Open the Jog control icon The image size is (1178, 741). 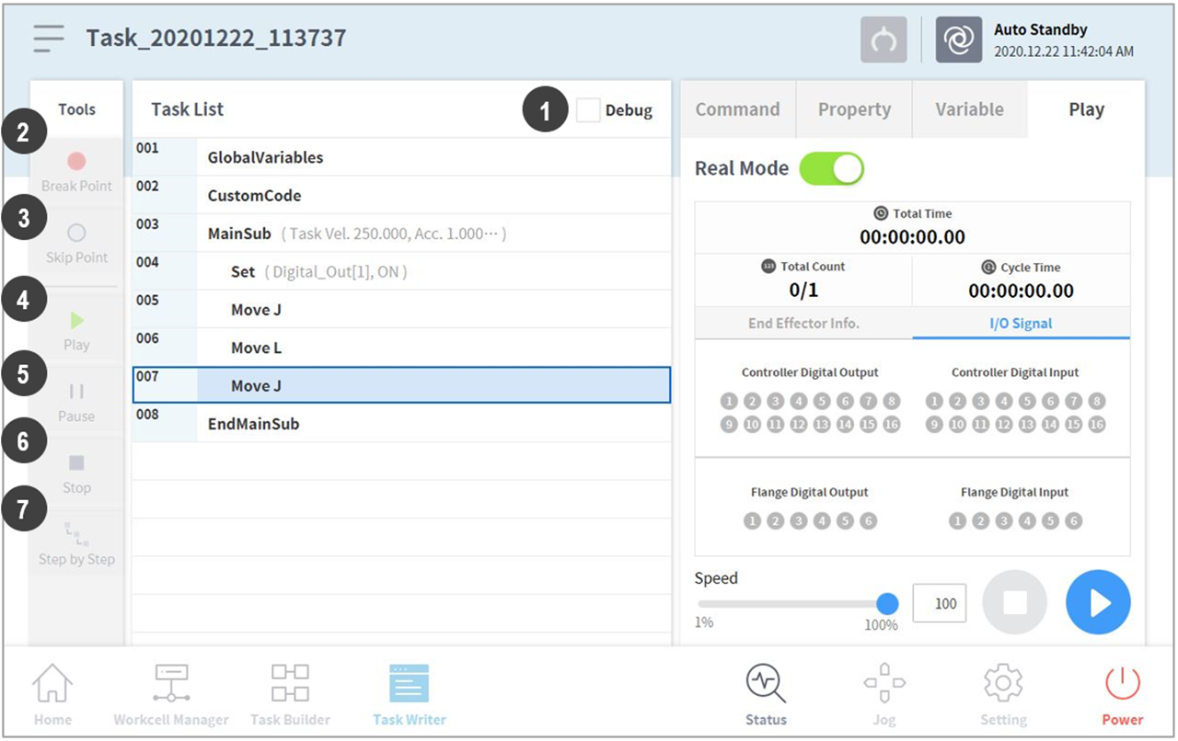(x=883, y=685)
